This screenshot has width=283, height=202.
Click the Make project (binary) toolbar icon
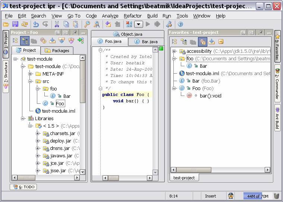[x=129, y=24]
